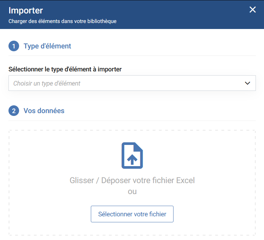Click the upward arrow inside the file icon
Image resolution: width=264 pixels, height=240 pixels.
pyautogui.click(x=132, y=160)
